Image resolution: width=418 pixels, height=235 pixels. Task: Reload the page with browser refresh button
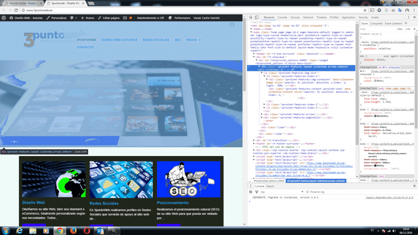tap(16, 10)
